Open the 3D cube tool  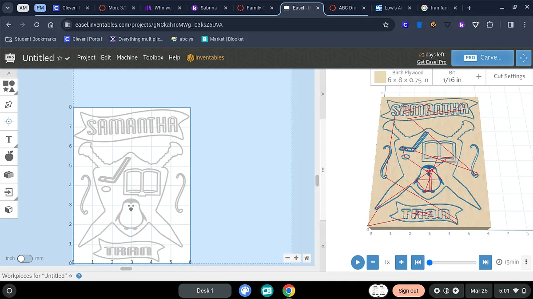click(x=9, y=209)
